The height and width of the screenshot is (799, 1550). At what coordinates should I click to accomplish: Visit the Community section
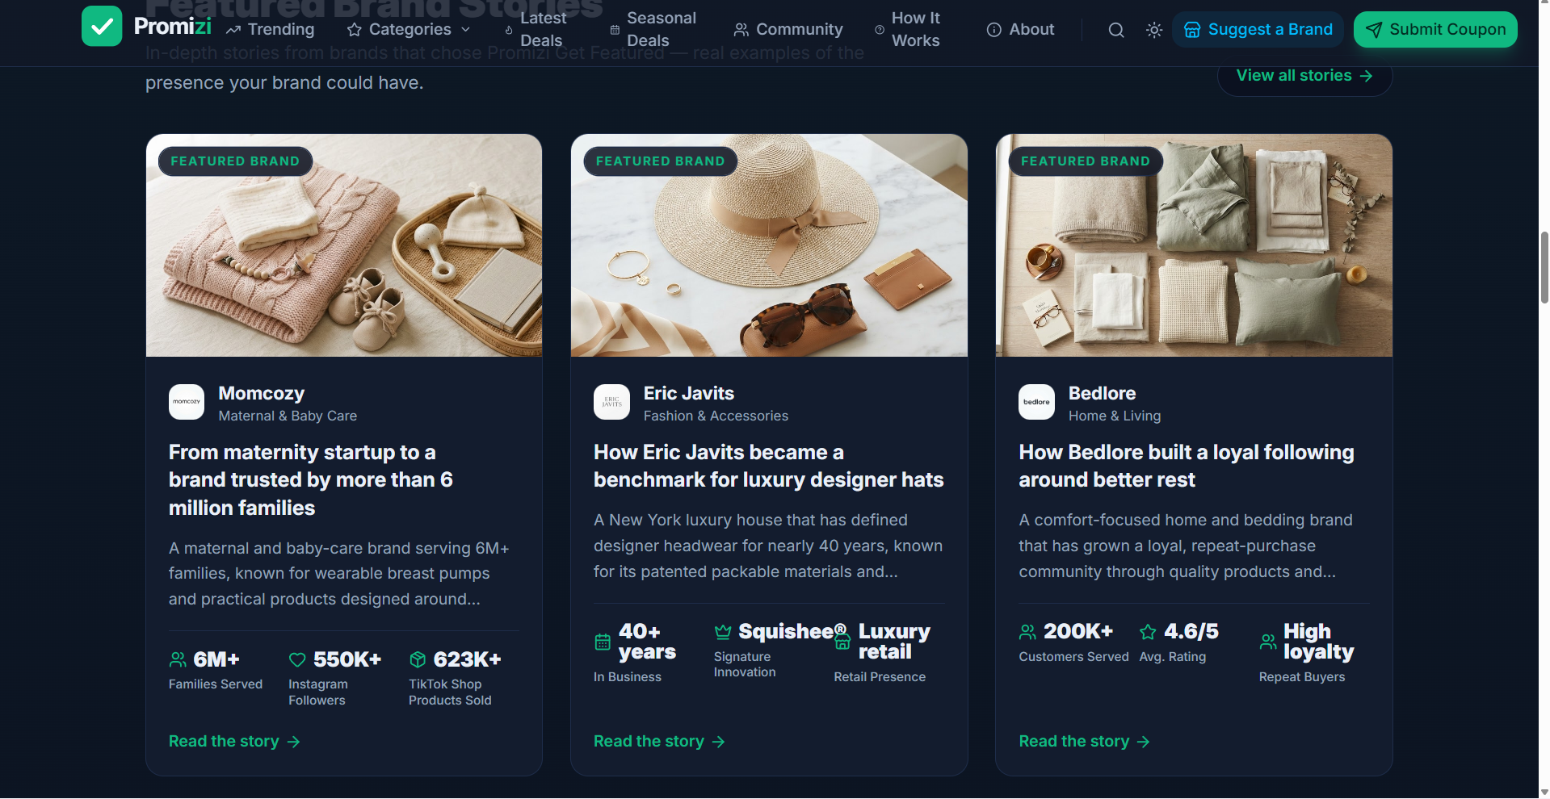(788, 30)
